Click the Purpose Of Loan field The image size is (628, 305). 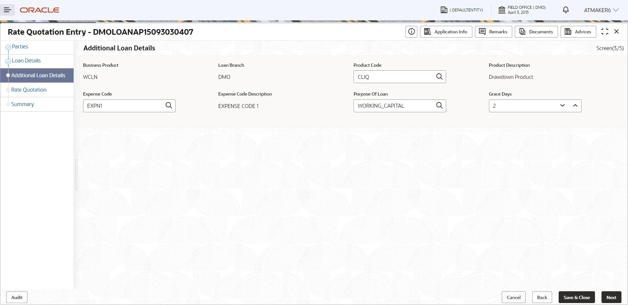(400, 106)
